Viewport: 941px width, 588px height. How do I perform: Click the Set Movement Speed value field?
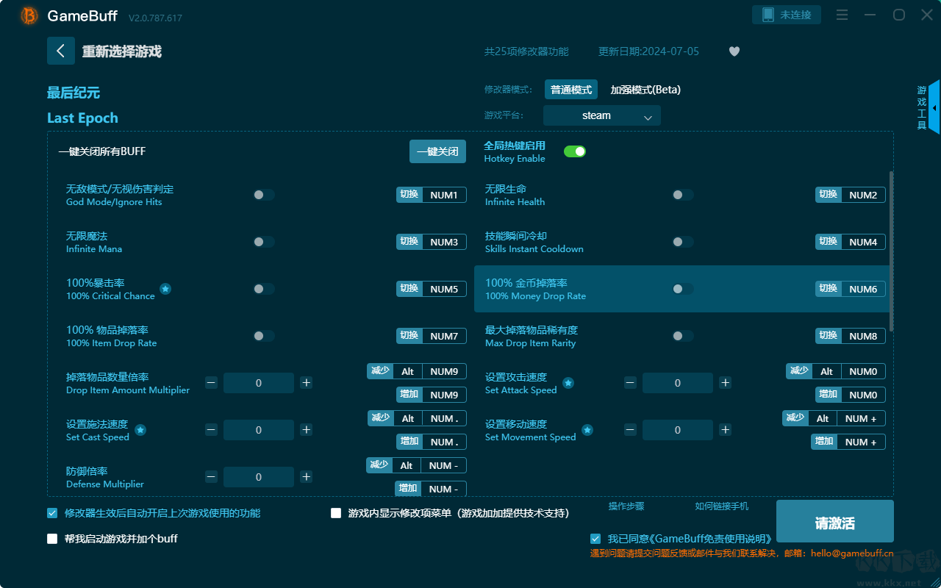point(678,430)
